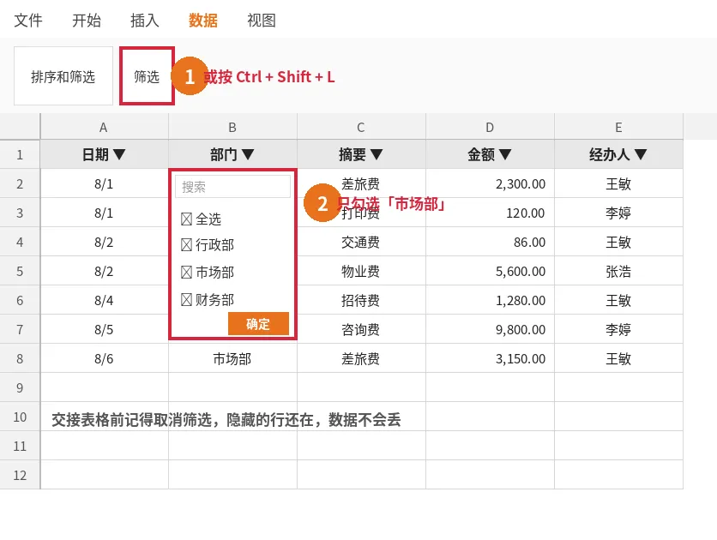The width and height of the screenshot is (717, 540).
Task: Open the 文件 menu
Action: (x=28, y=20)
